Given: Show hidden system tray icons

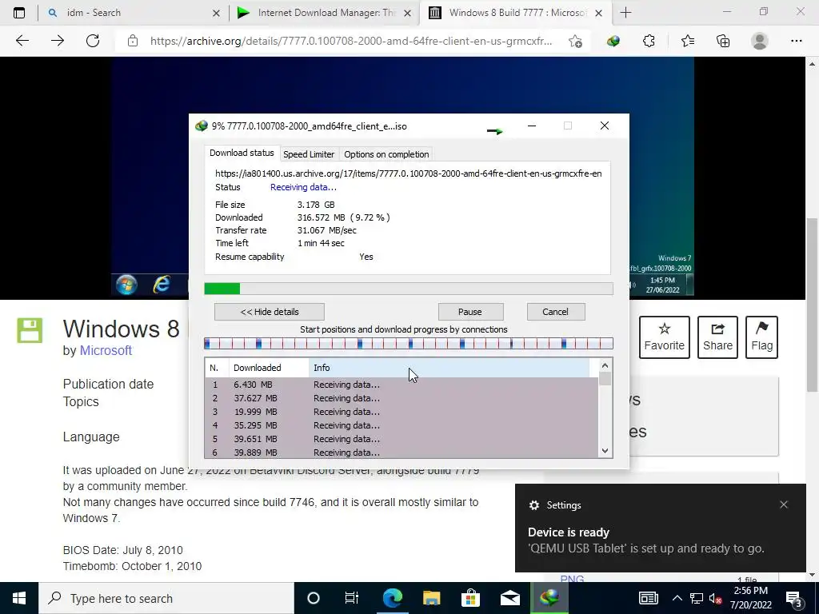Looking at the screenshot, I should (677, 598).
